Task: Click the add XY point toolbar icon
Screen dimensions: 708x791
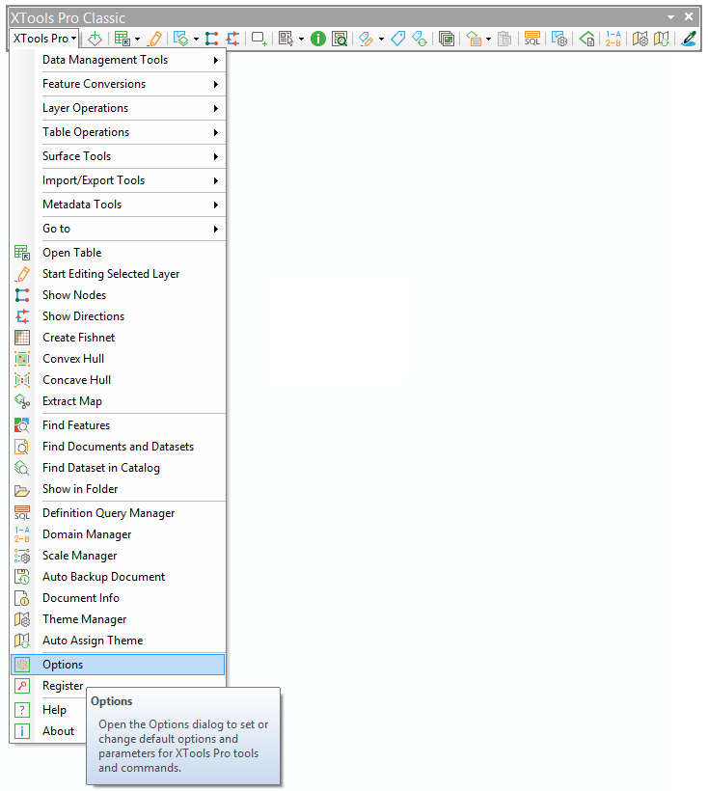Action: pyautogui.click(x=95, y=39)
